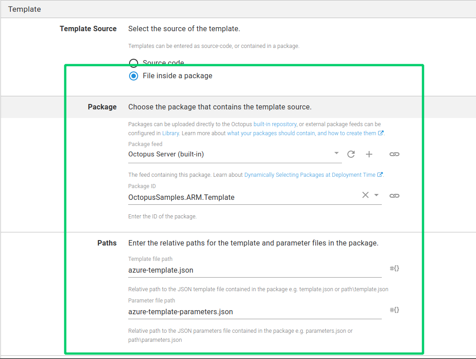
Task: Insert variable for Template file path
Action: coord(394,269)
